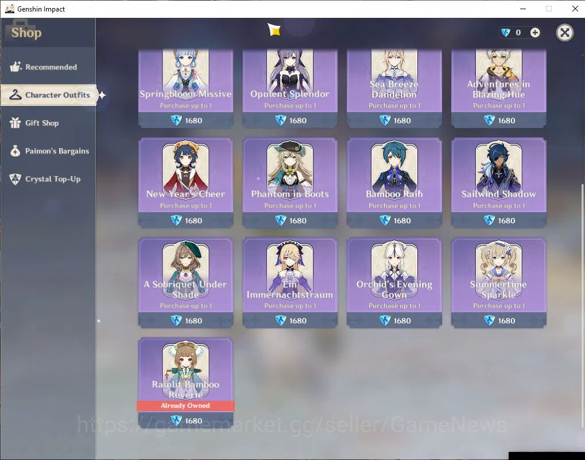Minimize the Genshin Impact window
The height and width of the screenshot is (460, 585).
coord(522,9)
